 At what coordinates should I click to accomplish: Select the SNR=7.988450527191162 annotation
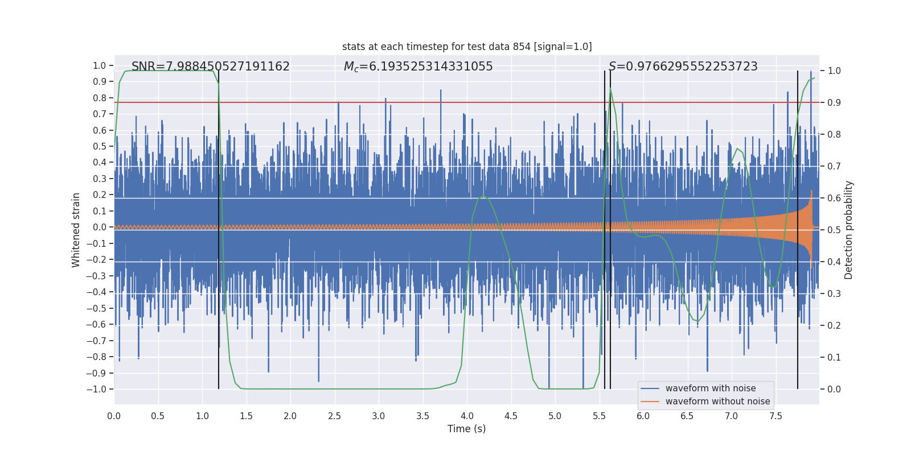pos(211,67)
